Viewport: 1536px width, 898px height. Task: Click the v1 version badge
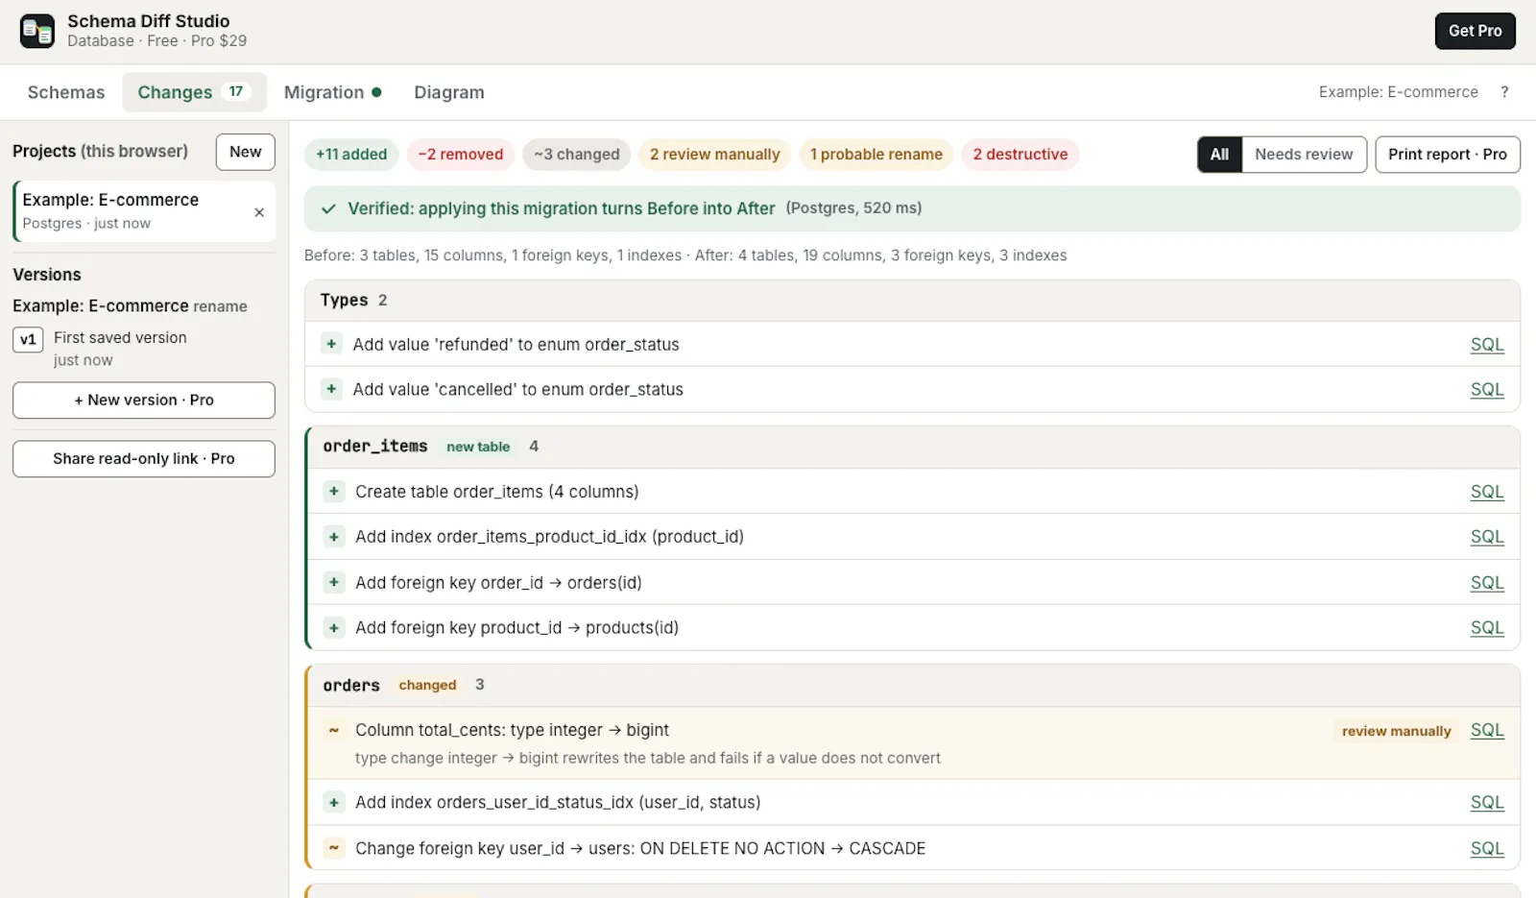tap(28, 339)
